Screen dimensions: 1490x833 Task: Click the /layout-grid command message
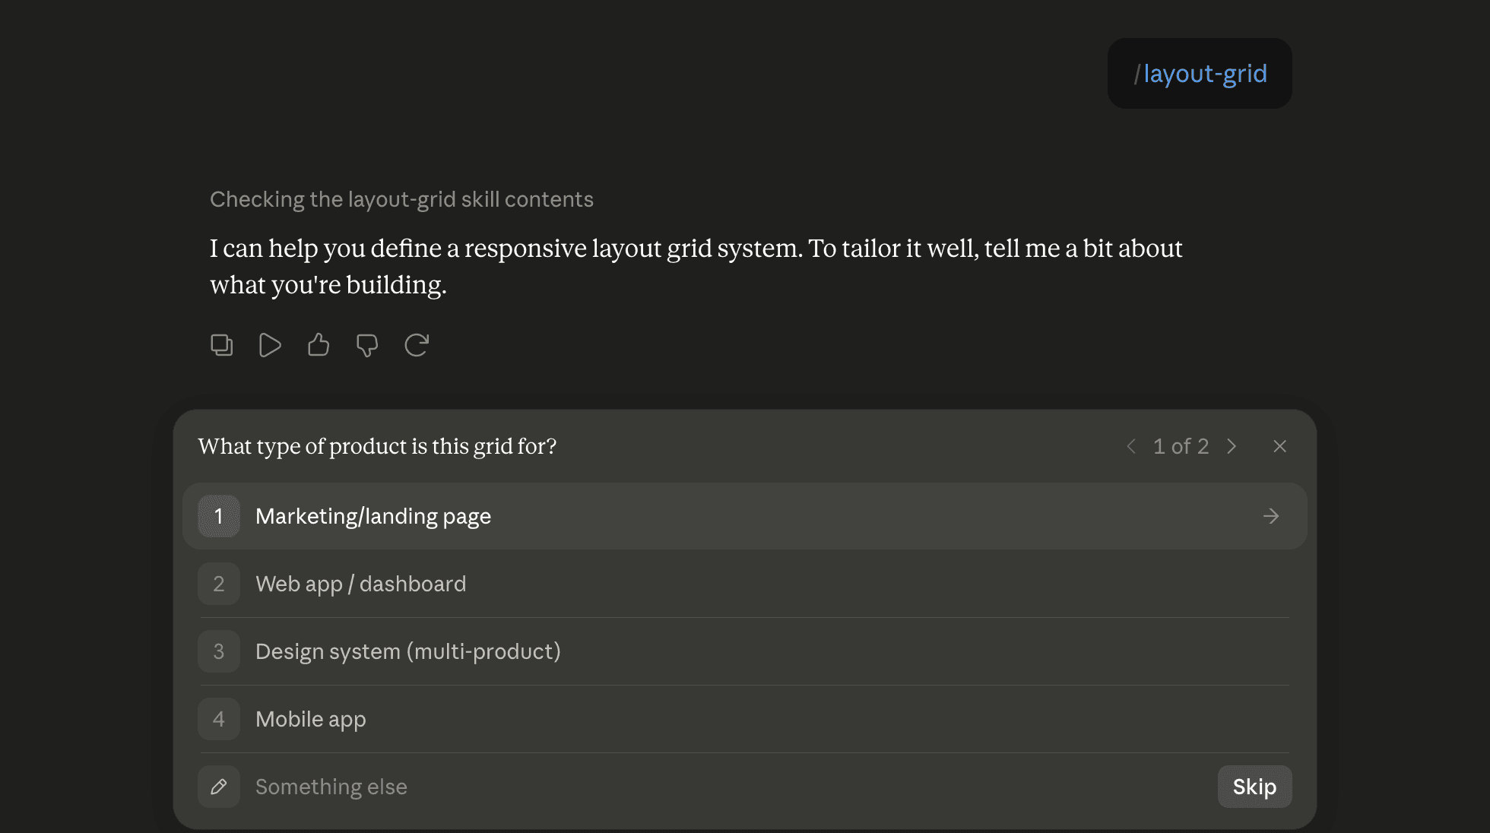click(x=1200, y=73)
